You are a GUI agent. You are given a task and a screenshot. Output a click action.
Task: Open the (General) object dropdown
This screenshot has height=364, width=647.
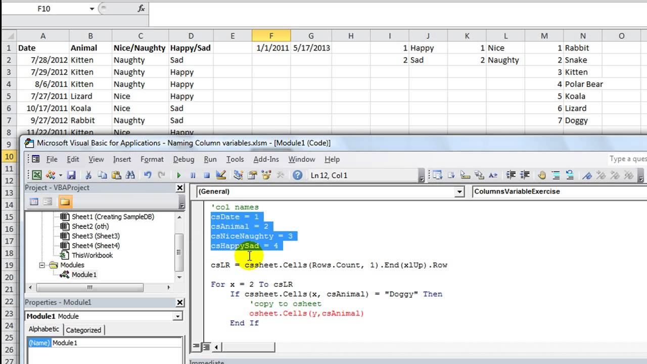[x=459, y=192]
